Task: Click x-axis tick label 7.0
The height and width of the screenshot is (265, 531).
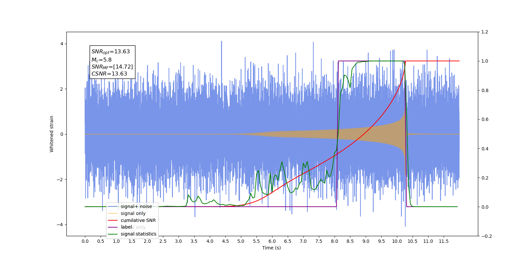Action: [x=303, y=241]
